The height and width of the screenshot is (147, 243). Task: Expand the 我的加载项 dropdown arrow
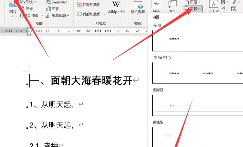[104, 14]
